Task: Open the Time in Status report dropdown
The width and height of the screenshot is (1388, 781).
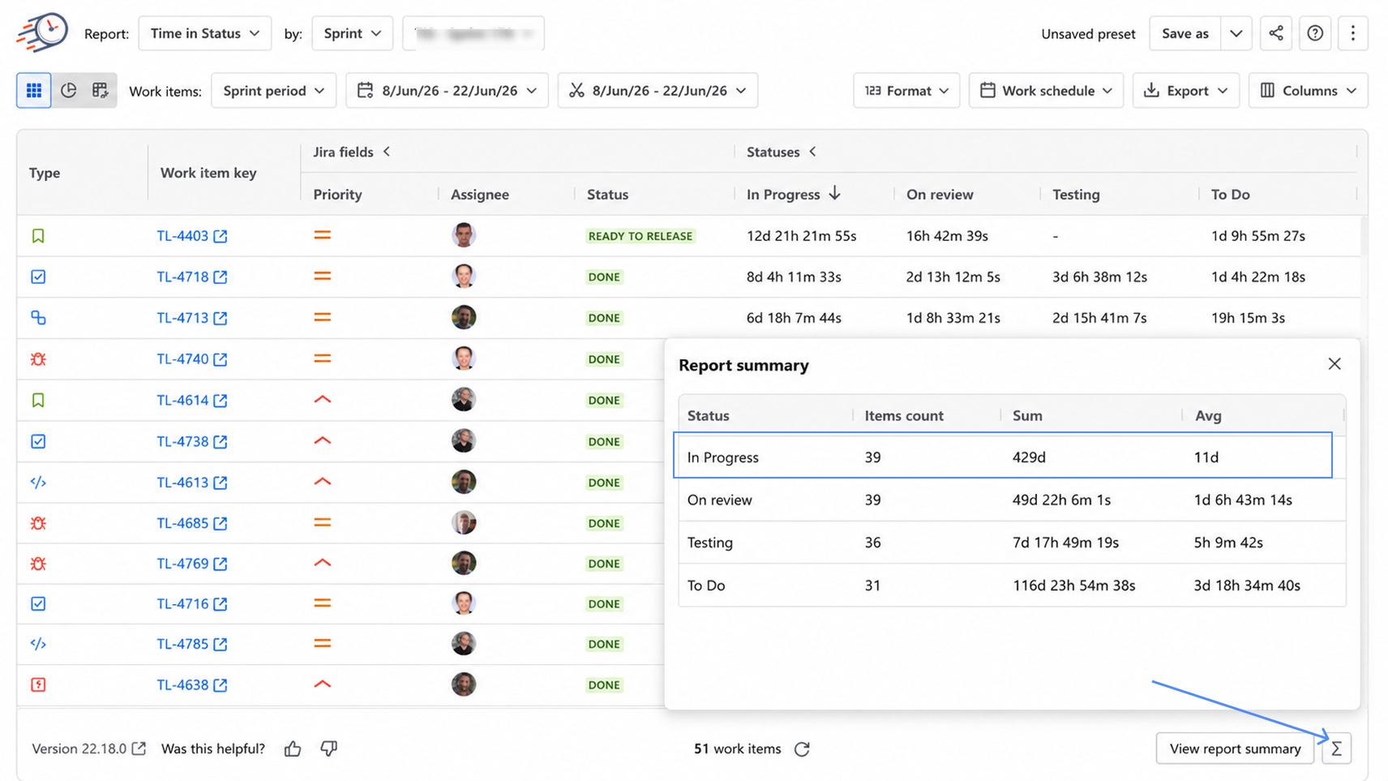Action: click(x=205, y=33)
